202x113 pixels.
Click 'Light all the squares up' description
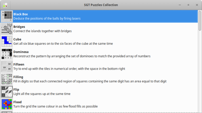42,94
